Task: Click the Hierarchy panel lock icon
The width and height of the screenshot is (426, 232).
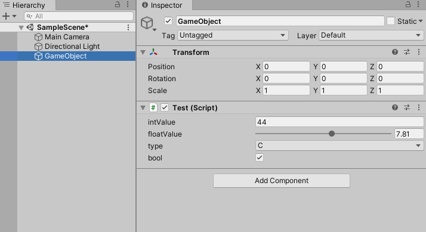Action: click(118, 4)
